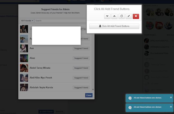Click the name Abdulah Septa Kurnia
174x114 pixels.
[41, 88]
